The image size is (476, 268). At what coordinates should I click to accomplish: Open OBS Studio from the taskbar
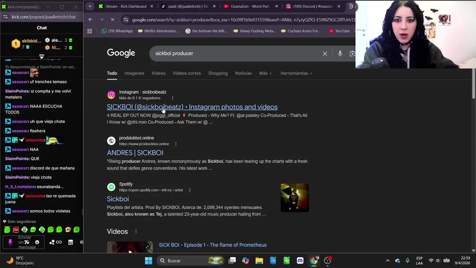(327, 261)
